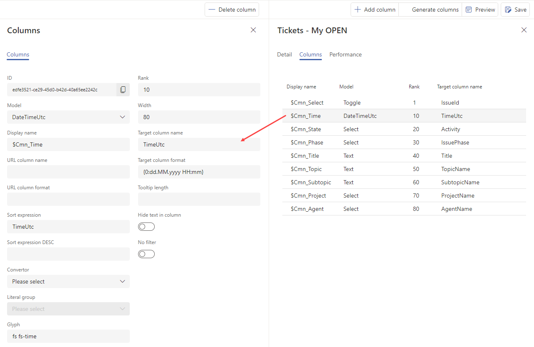Toggle the No filter switch
The width and height of the screenshot is (534, 347).
click(146, 254)
